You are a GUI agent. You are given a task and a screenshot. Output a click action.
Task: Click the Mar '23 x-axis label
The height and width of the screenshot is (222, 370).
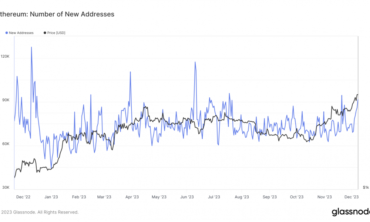point(104,197)
